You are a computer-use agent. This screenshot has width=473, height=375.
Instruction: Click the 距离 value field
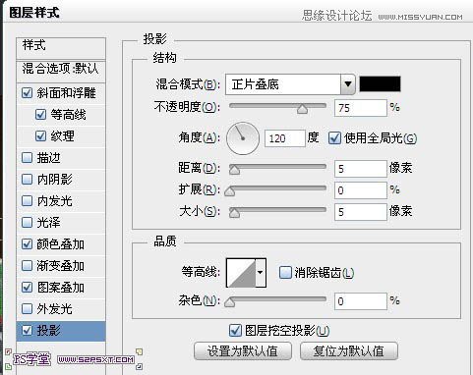point(361,169)
